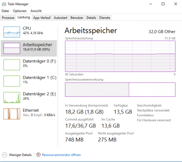Click the 60 Sekunden graph label

74,74
